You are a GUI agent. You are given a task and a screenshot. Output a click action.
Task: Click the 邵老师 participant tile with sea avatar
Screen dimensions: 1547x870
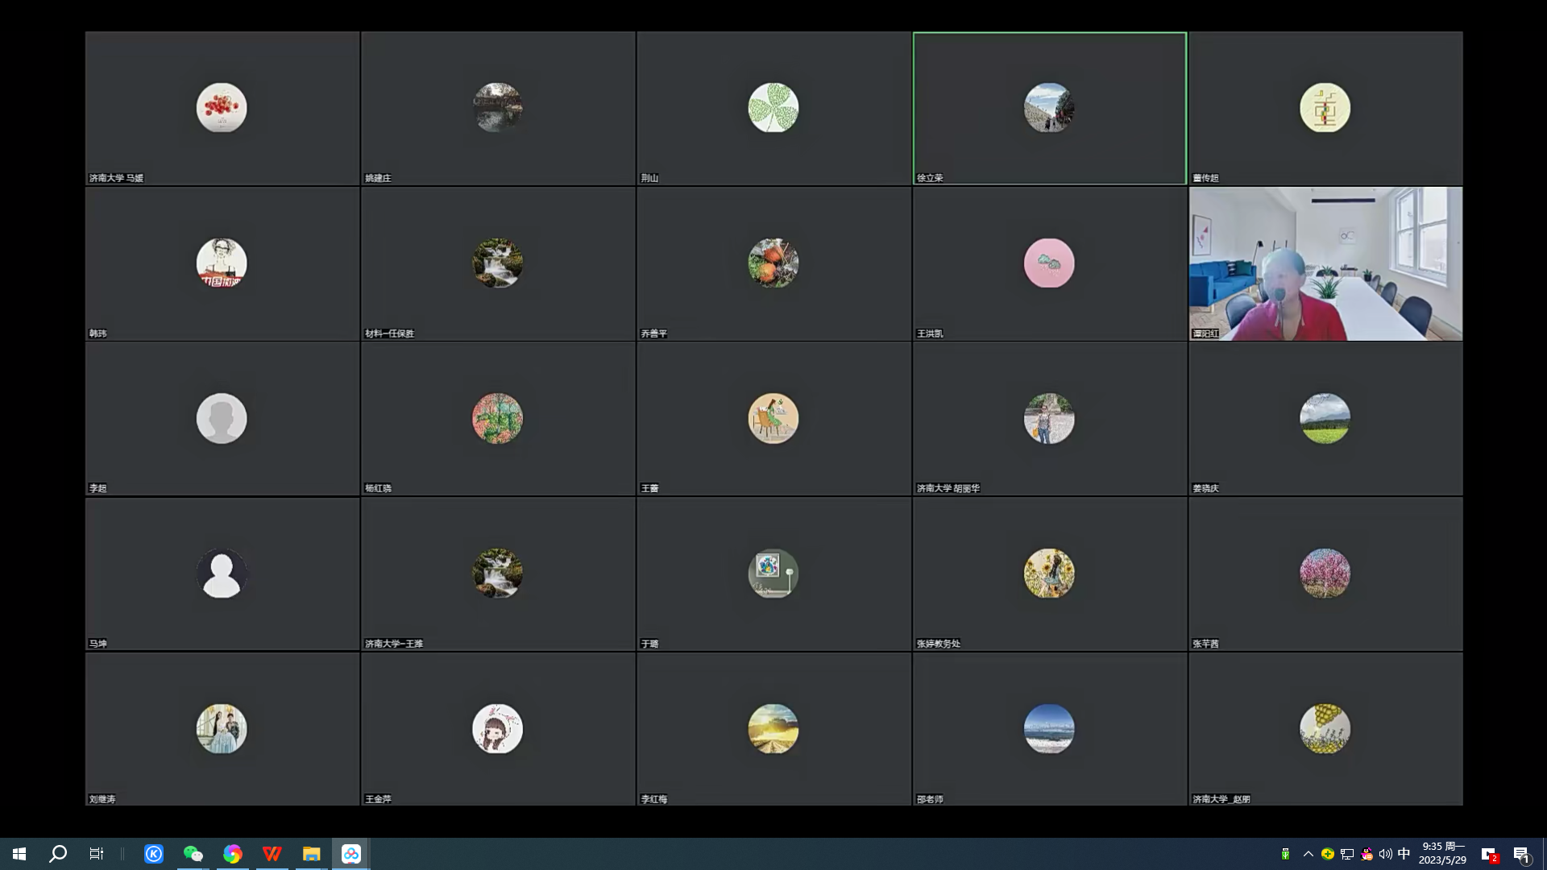[x=1049, y=729]
